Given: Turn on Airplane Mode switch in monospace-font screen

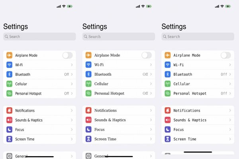Looking at the screenshot, I should (226, 55).
